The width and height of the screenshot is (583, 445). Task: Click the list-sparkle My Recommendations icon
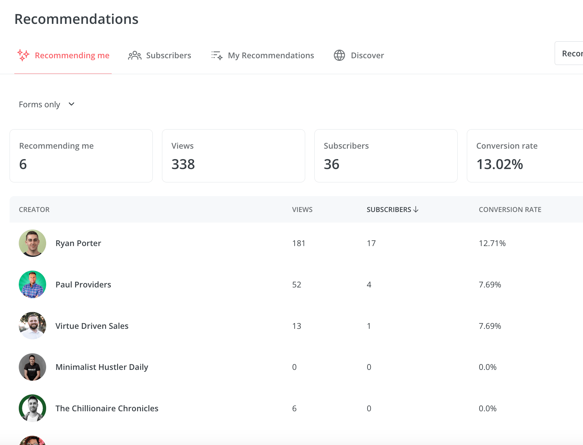217,55
